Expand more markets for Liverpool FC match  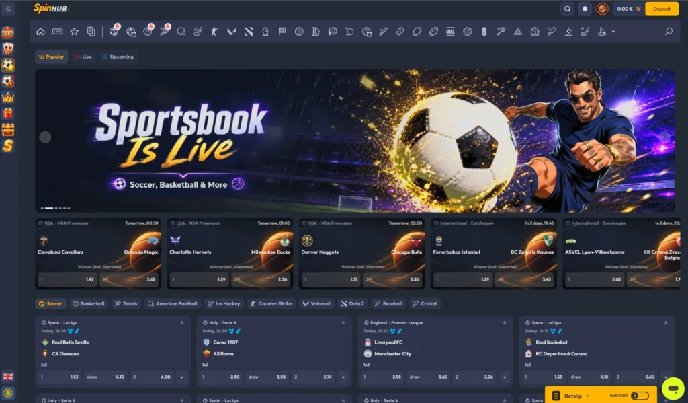point(504,377)
